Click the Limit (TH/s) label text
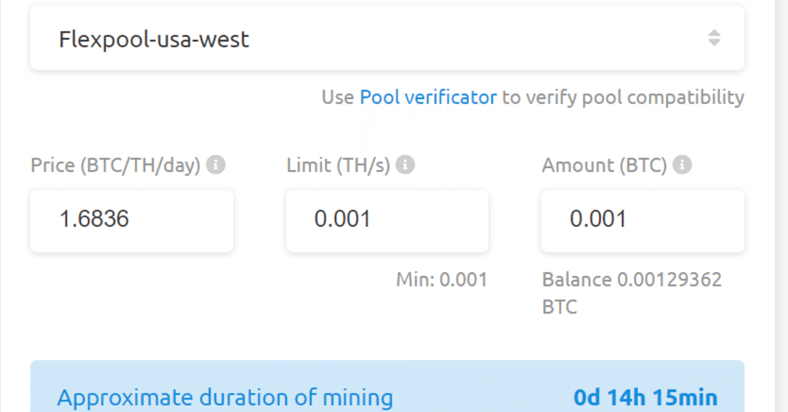Viewport: 788px width, 412px height. click(x=338, y=165)
